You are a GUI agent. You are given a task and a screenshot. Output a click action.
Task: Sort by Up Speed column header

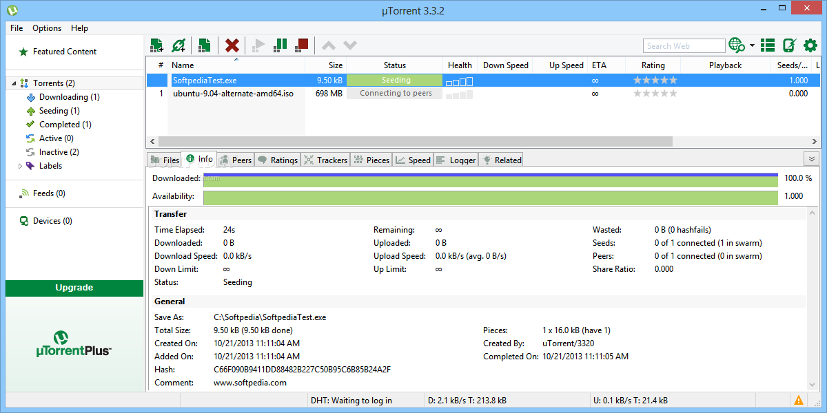[560, 65]
